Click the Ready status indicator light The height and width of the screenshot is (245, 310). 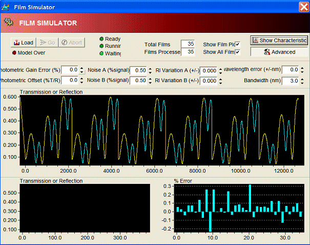pyautogui.click(x=101, y=39)
